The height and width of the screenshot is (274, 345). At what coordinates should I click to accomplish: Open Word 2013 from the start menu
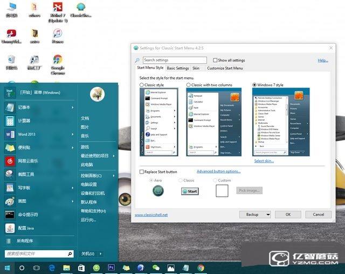[x=27, y=134]
